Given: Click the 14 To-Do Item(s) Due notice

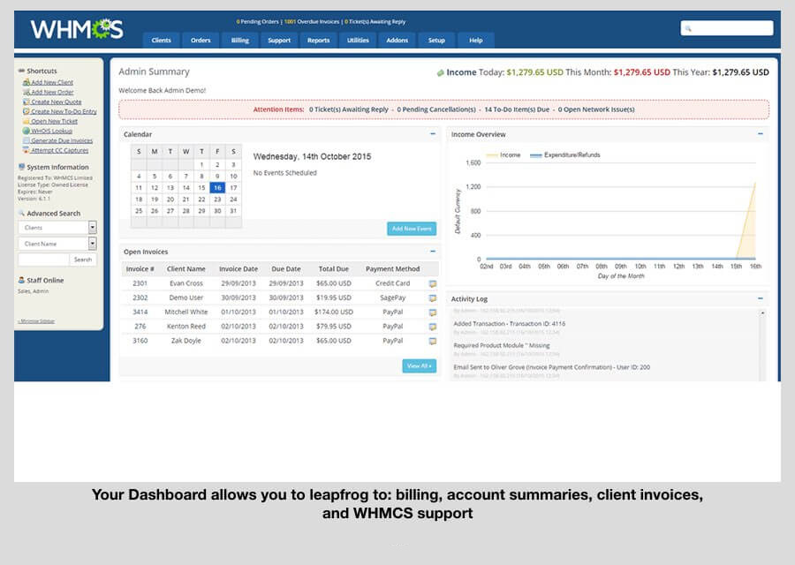Looking at the screenshot, I should 517,109.
